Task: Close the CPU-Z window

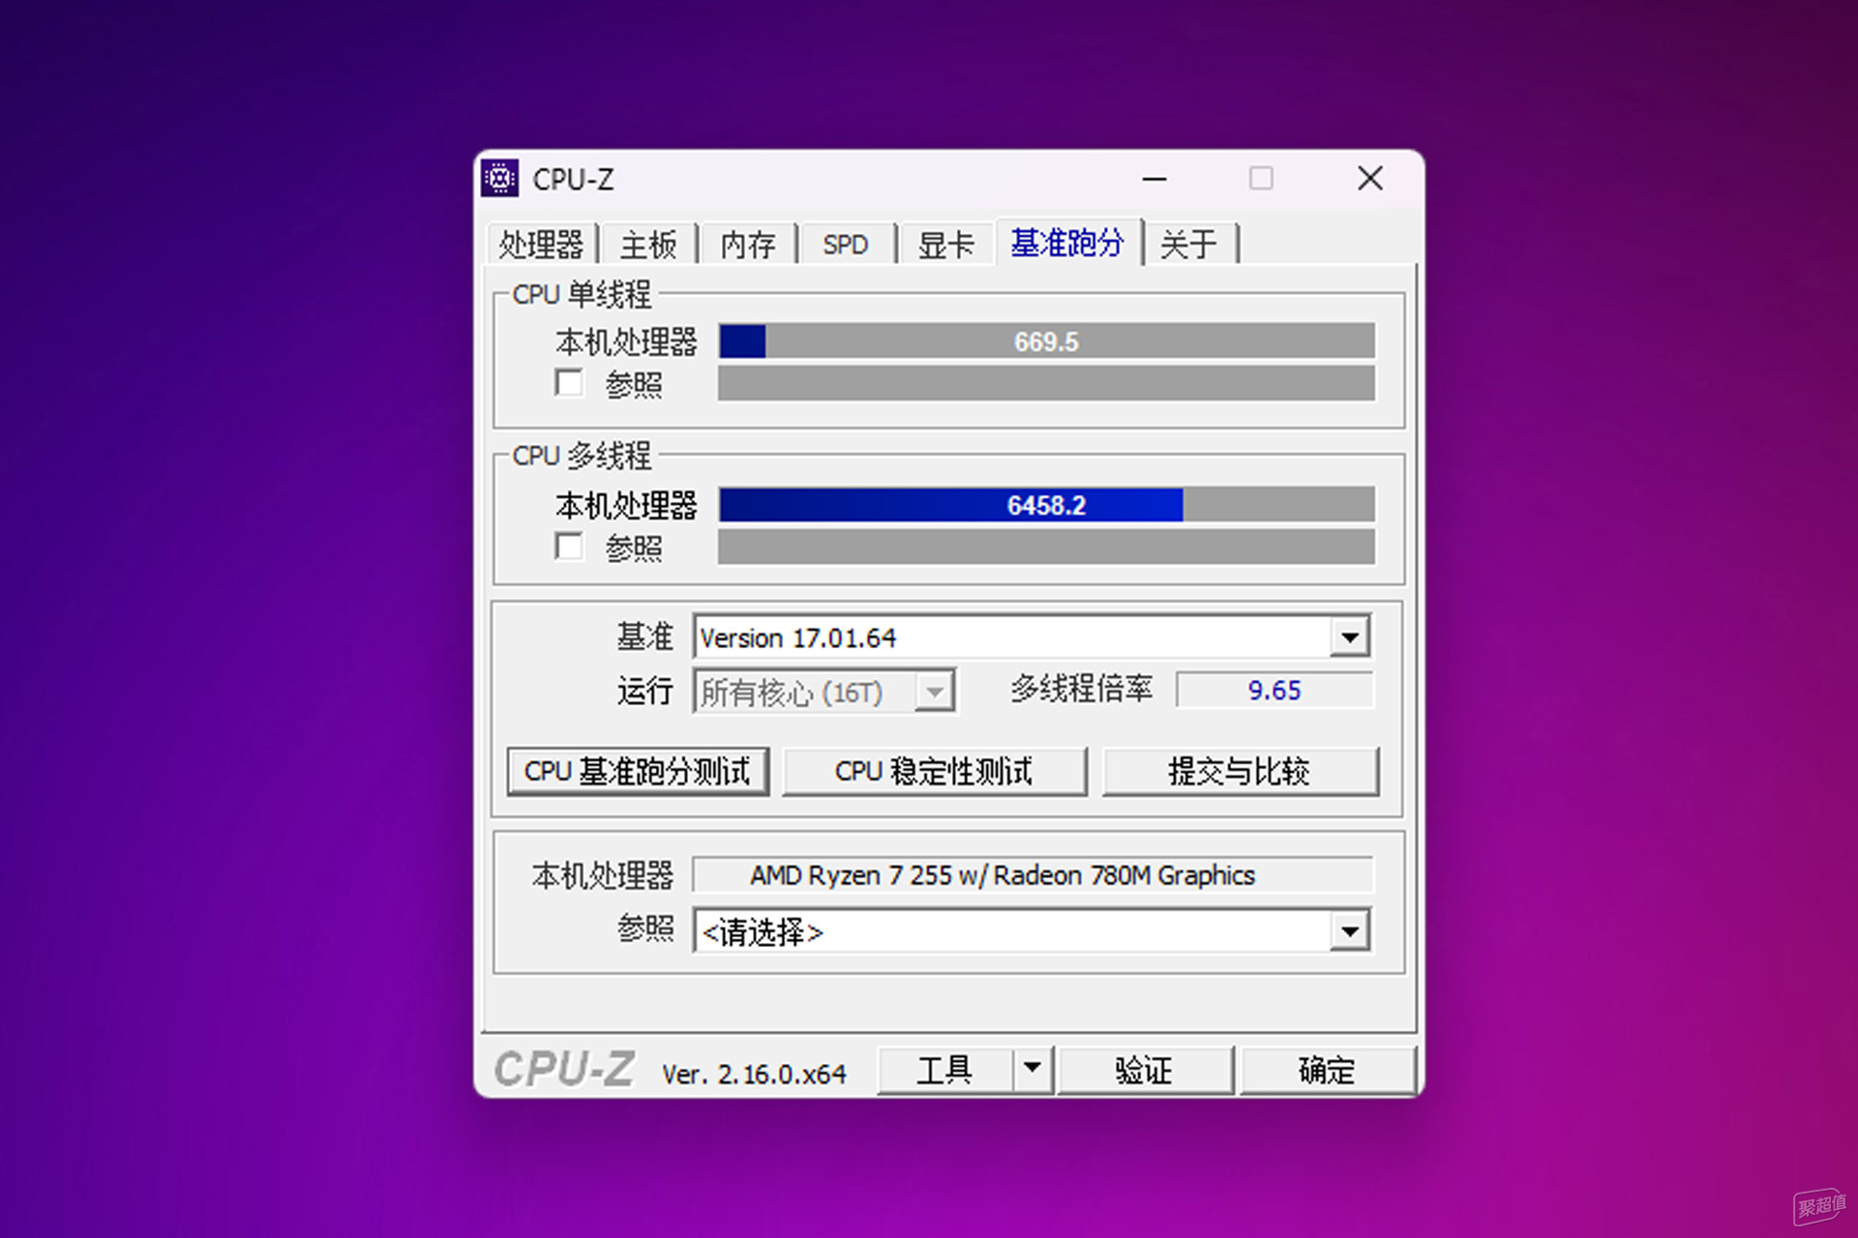Action: [1370, 179]
